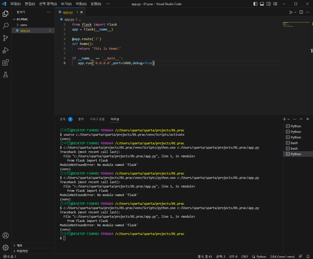This screenshot has height=259, width=313.
Task: Select the first Python terminal in list
Action: tap(298, 126)
